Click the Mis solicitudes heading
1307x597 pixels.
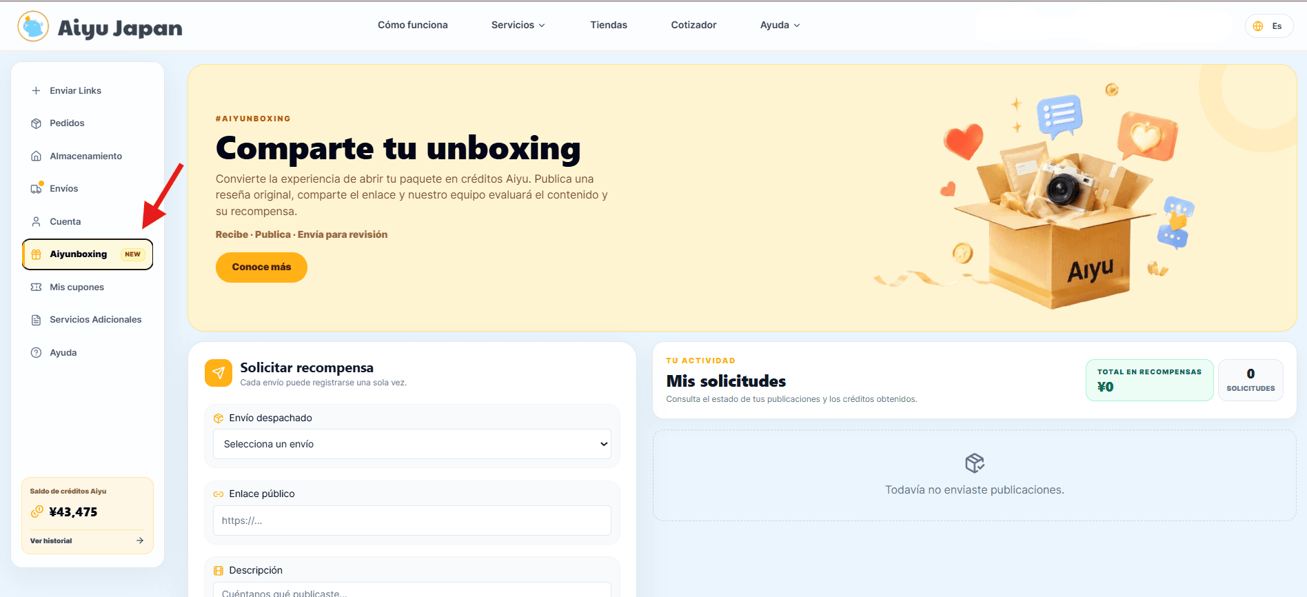click(726, 381)
